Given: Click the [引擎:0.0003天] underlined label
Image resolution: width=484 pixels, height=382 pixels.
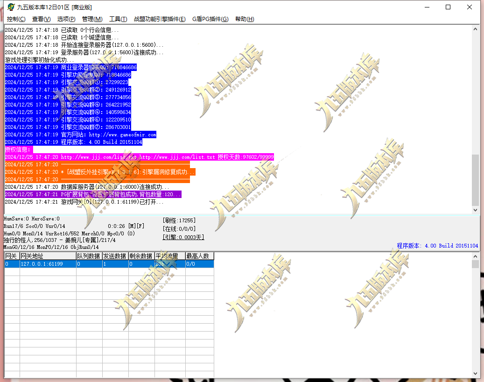Looking at the screenshot, I should tap(183, 237).
